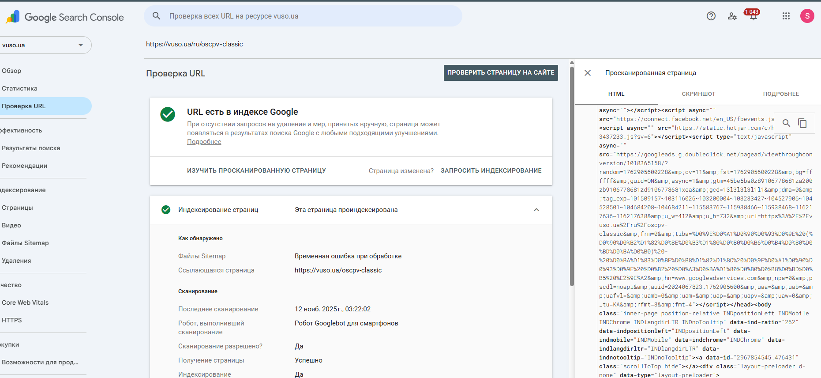Click the Сканирование subheading
This screenshot has width=821, height=378.
[198, 291]
